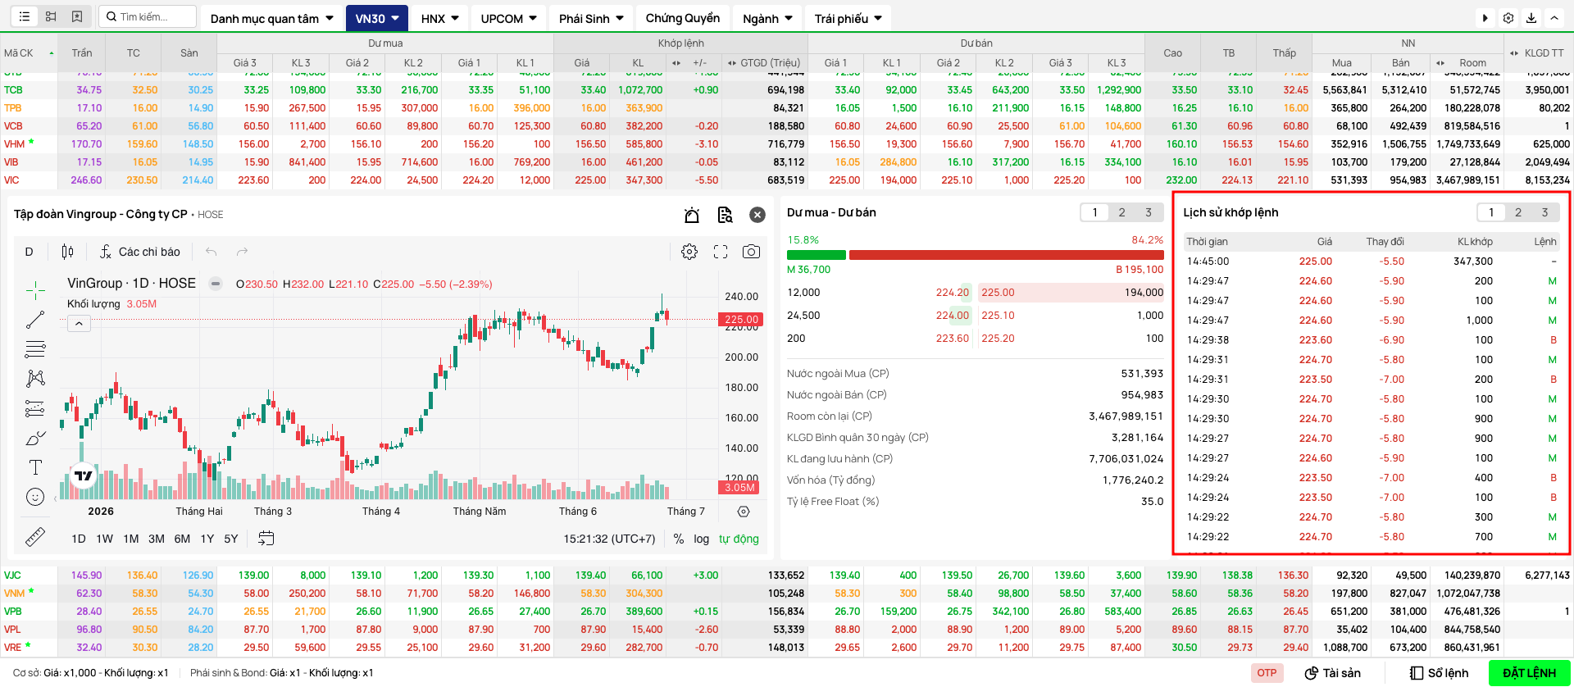Set a price alert with the bell icon
The width and height of the screenshot is (1574, 687).
click(x=692, y=215)
